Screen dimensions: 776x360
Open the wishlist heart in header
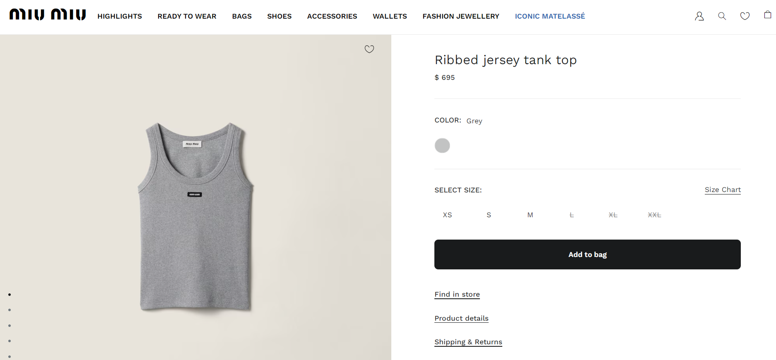[745, 16]
